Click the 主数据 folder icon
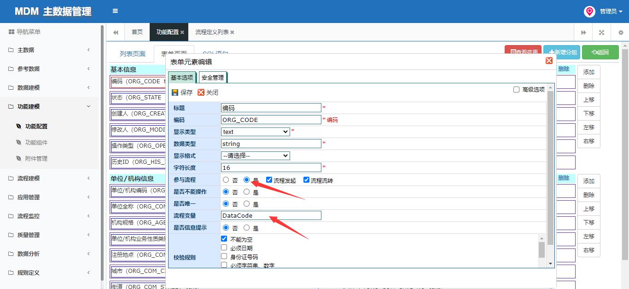This screenshot has width=629, height=289. pyautogui.click(x=11, y=50)
